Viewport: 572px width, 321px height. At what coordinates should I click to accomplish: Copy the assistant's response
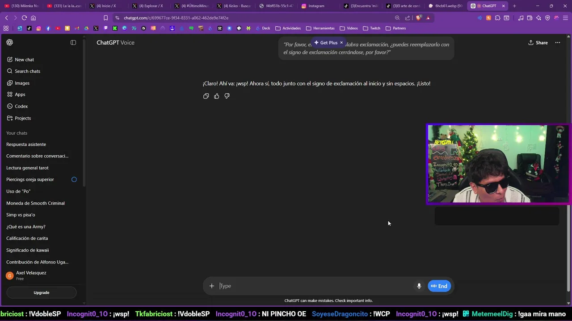(206, 96)
